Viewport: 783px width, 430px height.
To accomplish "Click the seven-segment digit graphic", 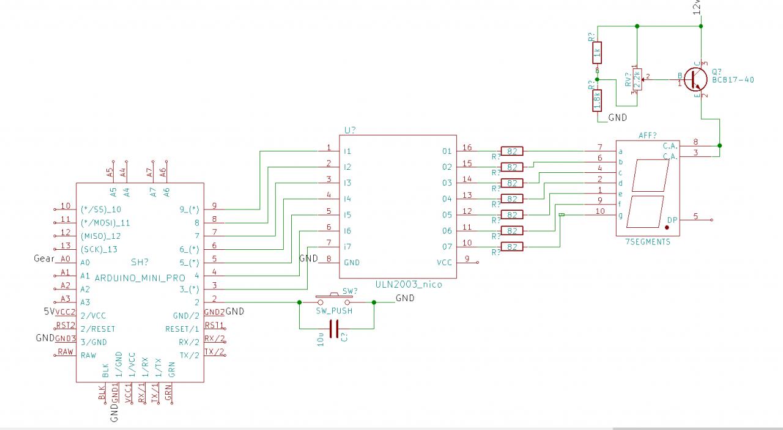I will click(x=649, y=193).
